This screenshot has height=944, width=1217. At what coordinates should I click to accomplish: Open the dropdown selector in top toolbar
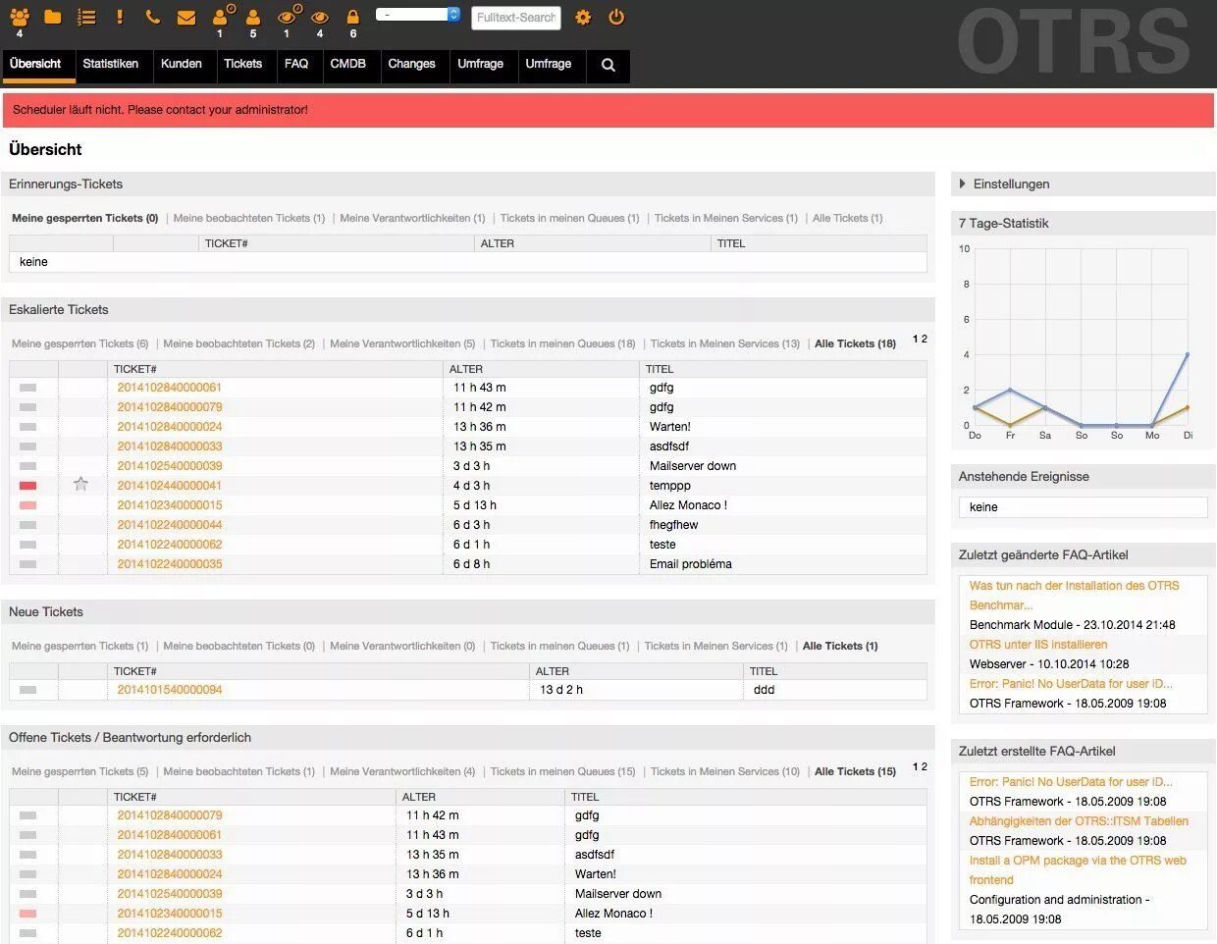[418, 15]
